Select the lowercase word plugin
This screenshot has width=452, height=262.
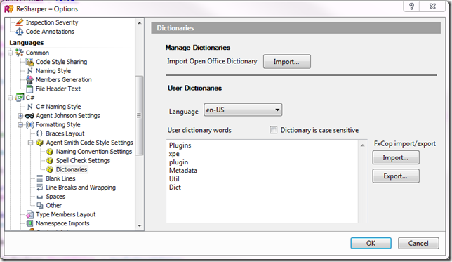[178, 162]
